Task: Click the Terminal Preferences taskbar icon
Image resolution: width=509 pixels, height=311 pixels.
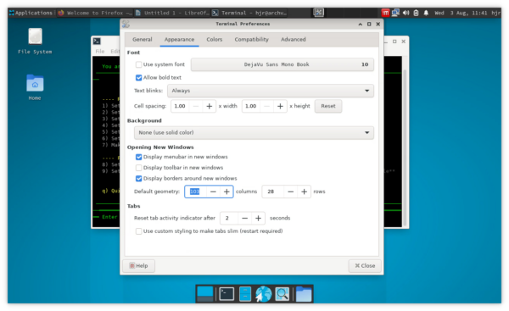Action: (318, 13)
